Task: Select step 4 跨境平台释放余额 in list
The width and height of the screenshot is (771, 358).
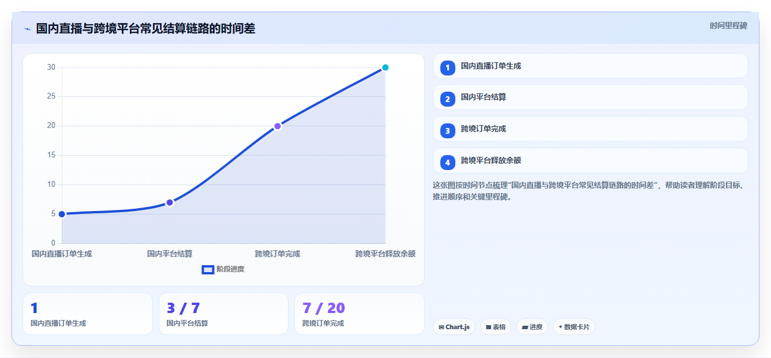Action: pyautogui.click(x=590, y=161)
